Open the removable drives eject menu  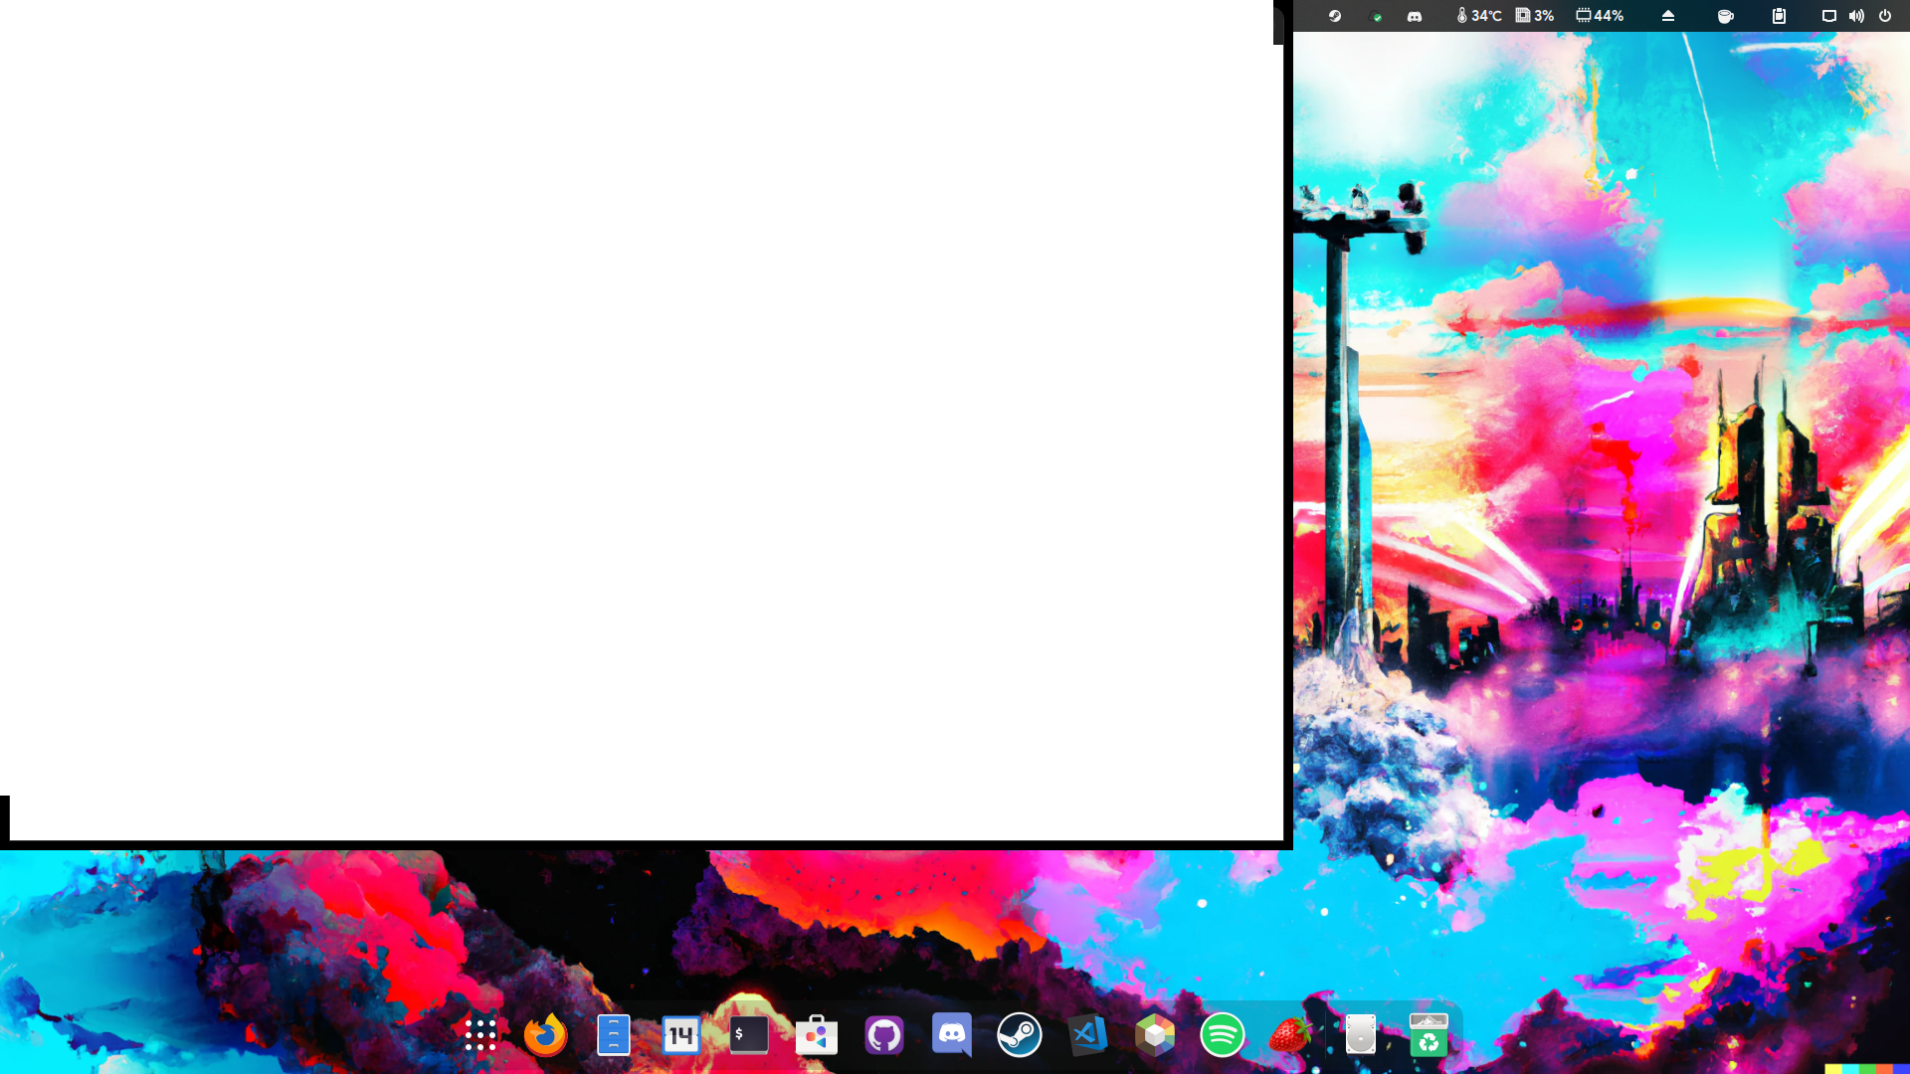1668,16
